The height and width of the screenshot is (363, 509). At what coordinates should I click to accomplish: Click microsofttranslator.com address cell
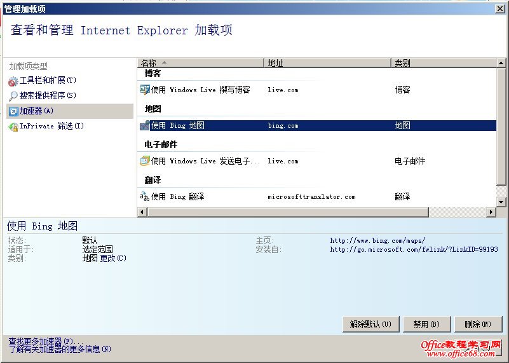point(311,197)
